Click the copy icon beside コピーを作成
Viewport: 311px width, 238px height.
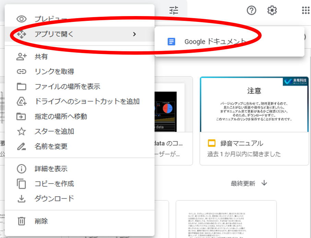[22, 184]
